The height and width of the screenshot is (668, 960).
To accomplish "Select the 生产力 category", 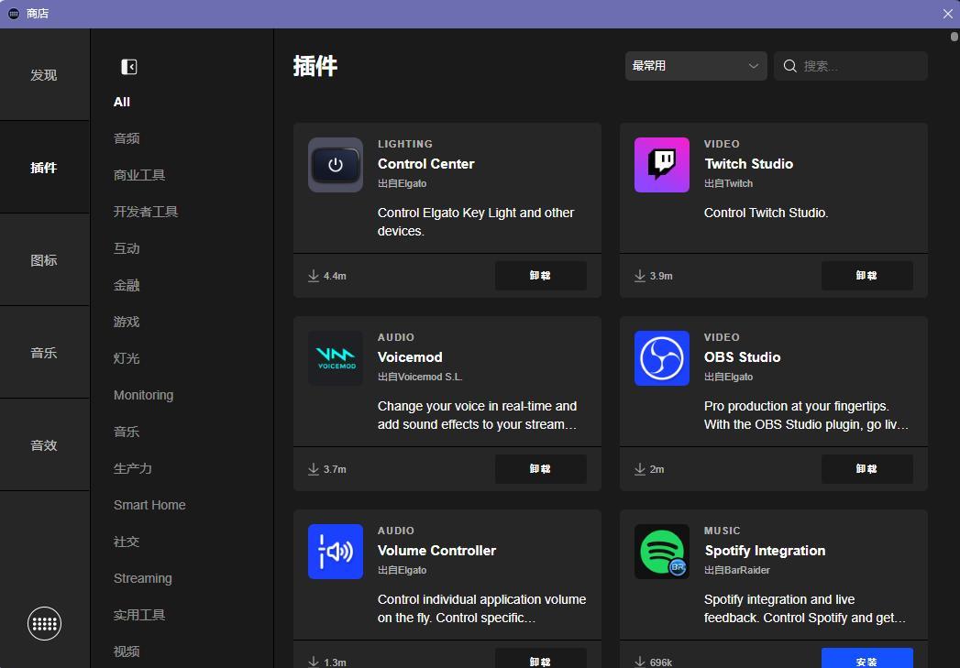I will coord(133,468).
